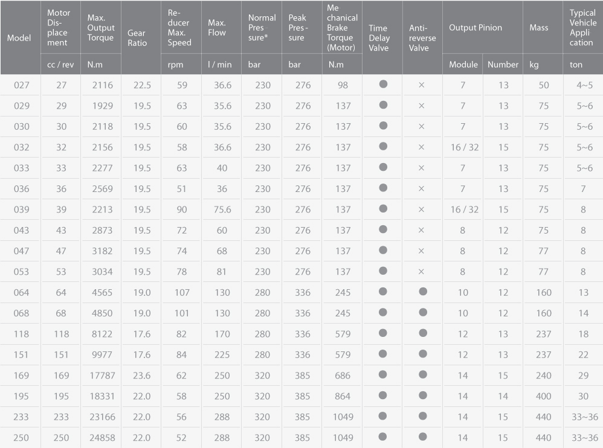Click Time Delay Valve dot for model 027
The height and width of the screenshot is (448, 603).
point(383,84)
